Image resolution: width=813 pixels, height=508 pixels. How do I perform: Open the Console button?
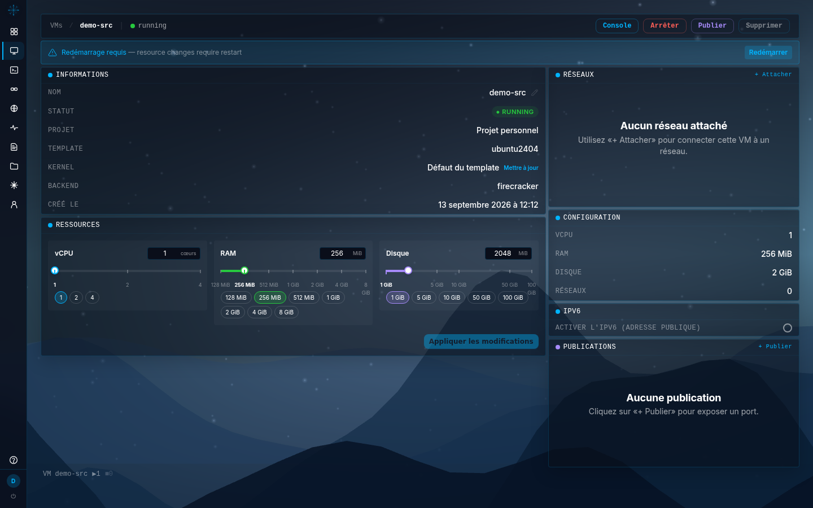tap(617, 26)
